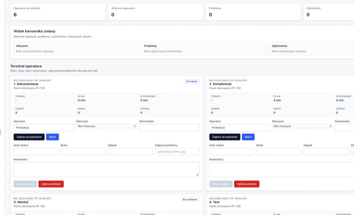
Task: Click the Opóźnione summary card
Action: point(329,12)
